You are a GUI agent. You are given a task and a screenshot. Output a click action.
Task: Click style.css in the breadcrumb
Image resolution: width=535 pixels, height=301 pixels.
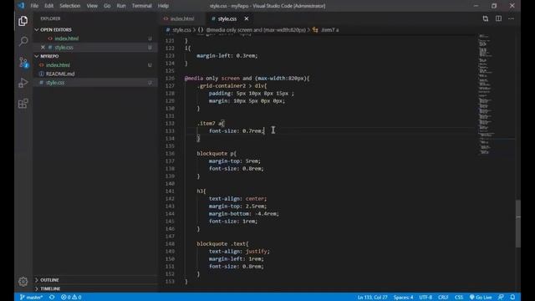pyautogui.click(x=181, y=30)
